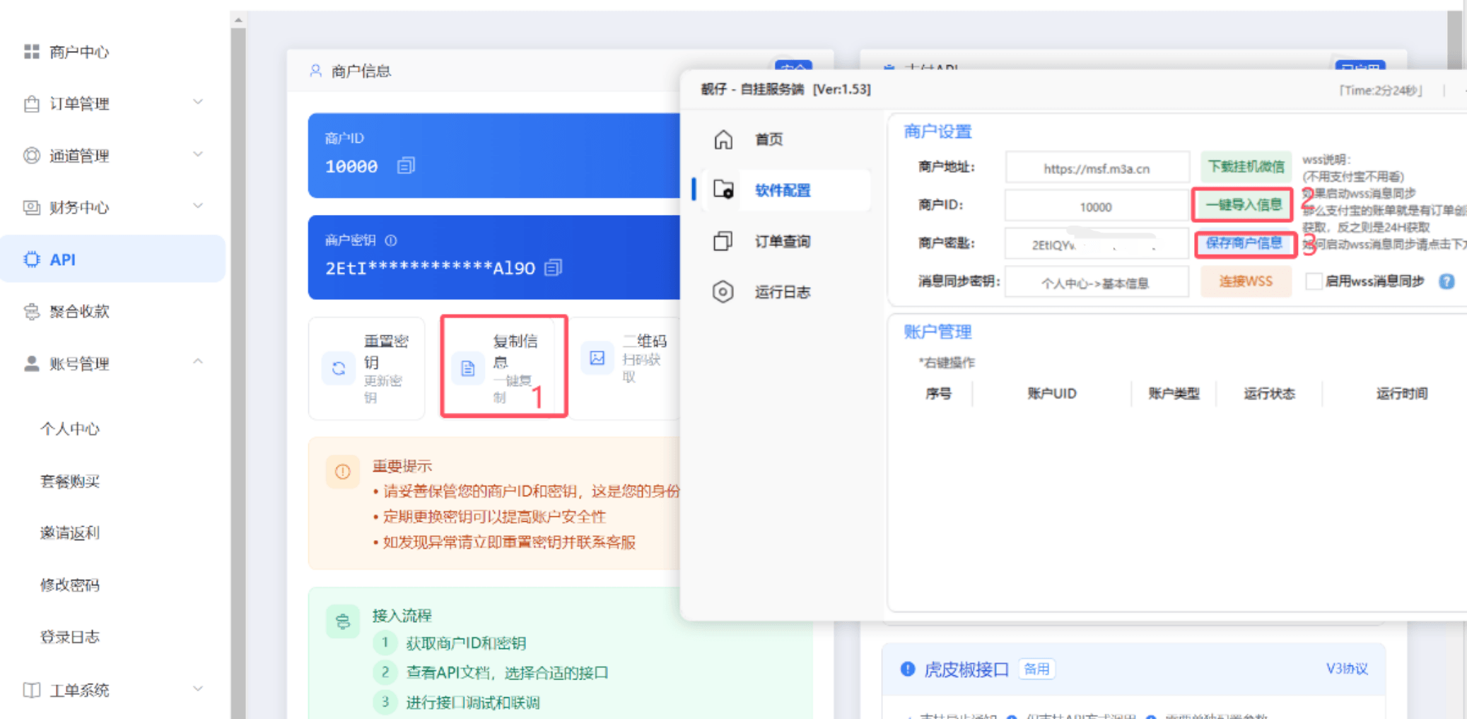
Task: Select 软件配置 tab
Action: click(781, 190)
